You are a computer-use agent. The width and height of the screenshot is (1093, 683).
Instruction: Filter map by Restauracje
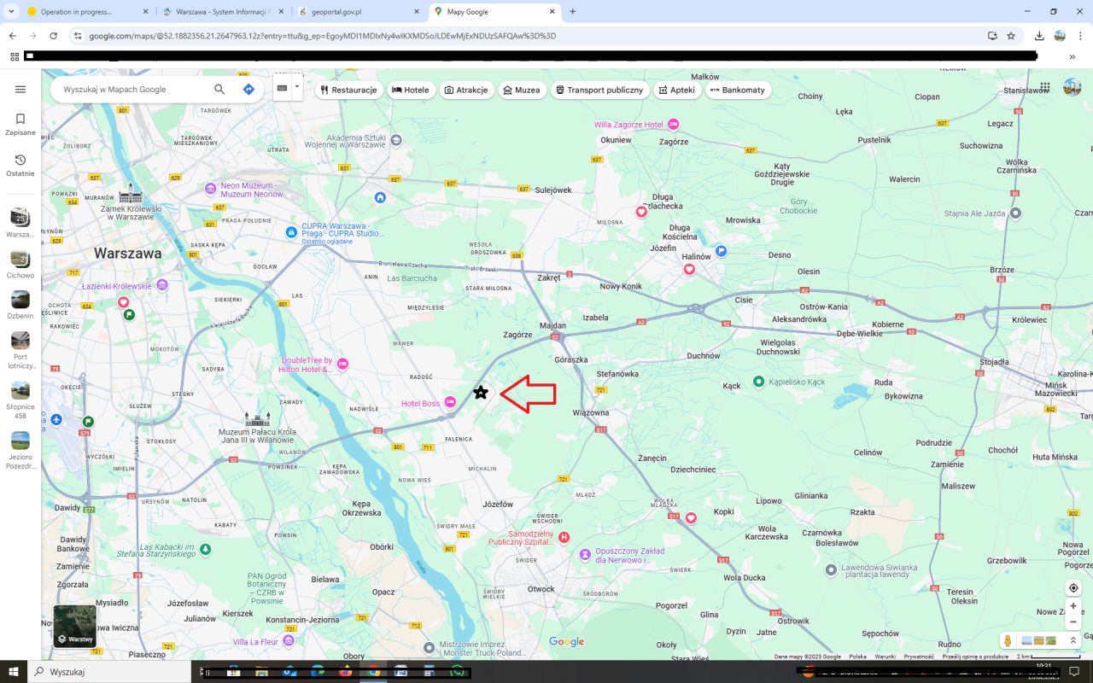(x=348, y=90)
